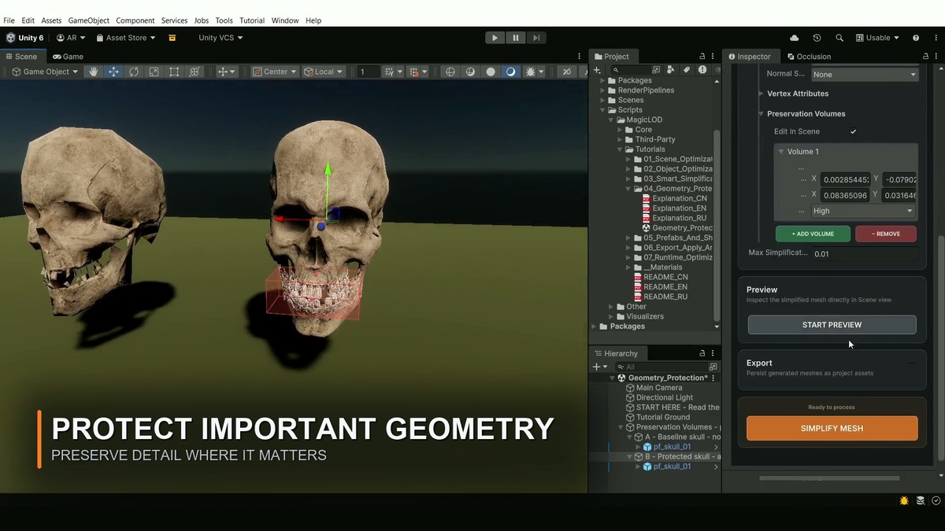Toggle the hidden-objects visibility icon in Scene toolbar

pos(566,72)
